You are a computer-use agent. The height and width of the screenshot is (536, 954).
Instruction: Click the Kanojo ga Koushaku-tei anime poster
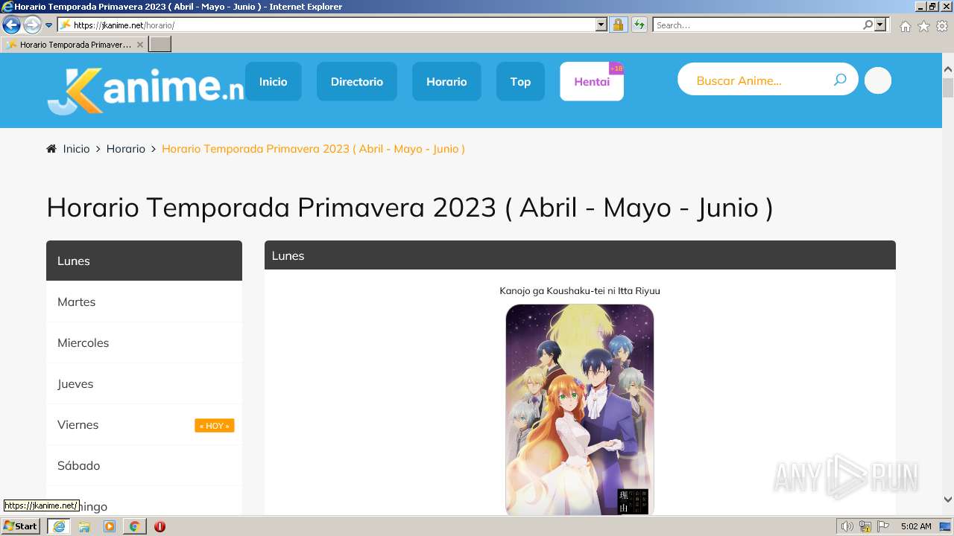tap(580, 409)
